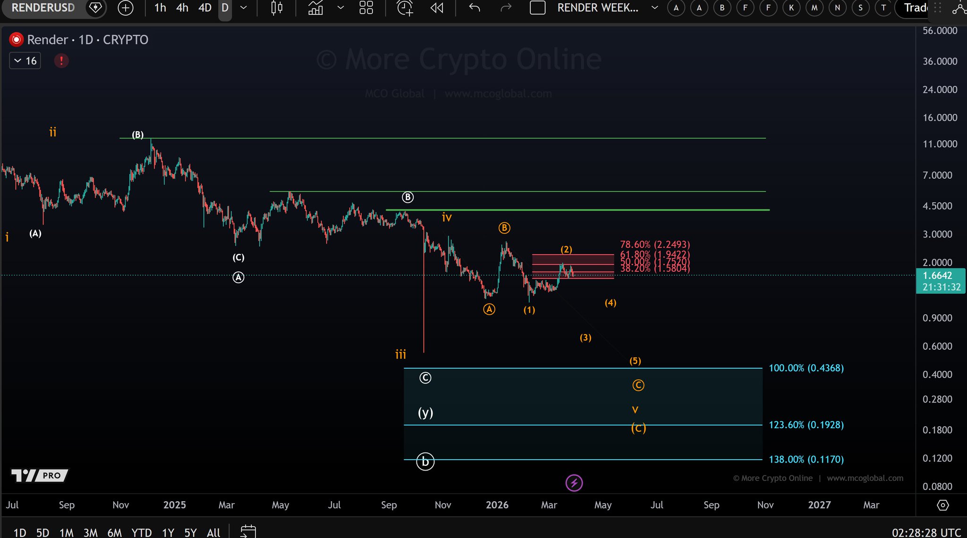Open the candlestick chart style selector
967x538 pixels.
277,8
